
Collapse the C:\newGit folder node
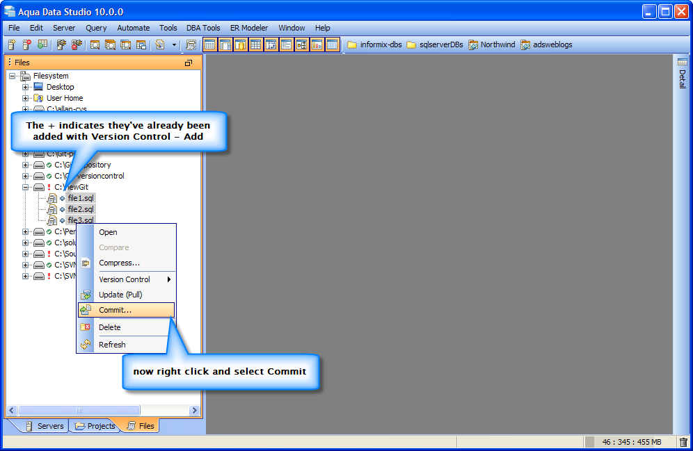26,187
